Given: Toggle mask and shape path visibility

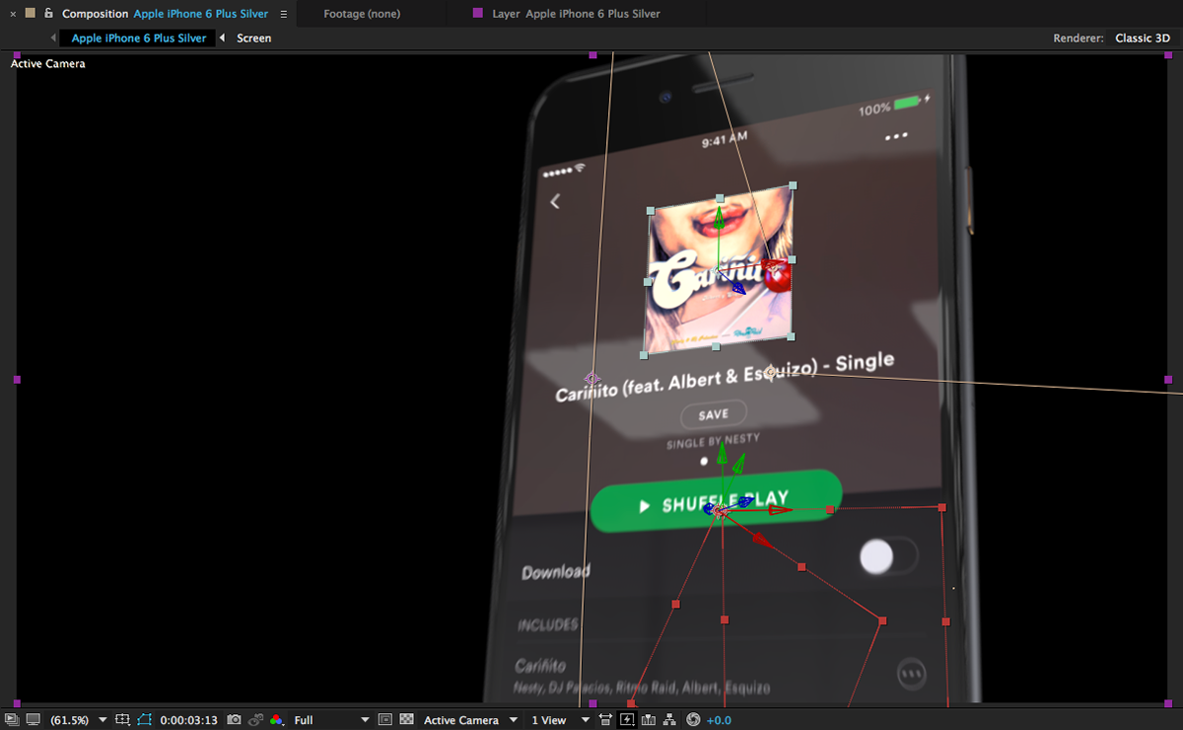Looking at the screenshot, I should click(x=146, y=720).
